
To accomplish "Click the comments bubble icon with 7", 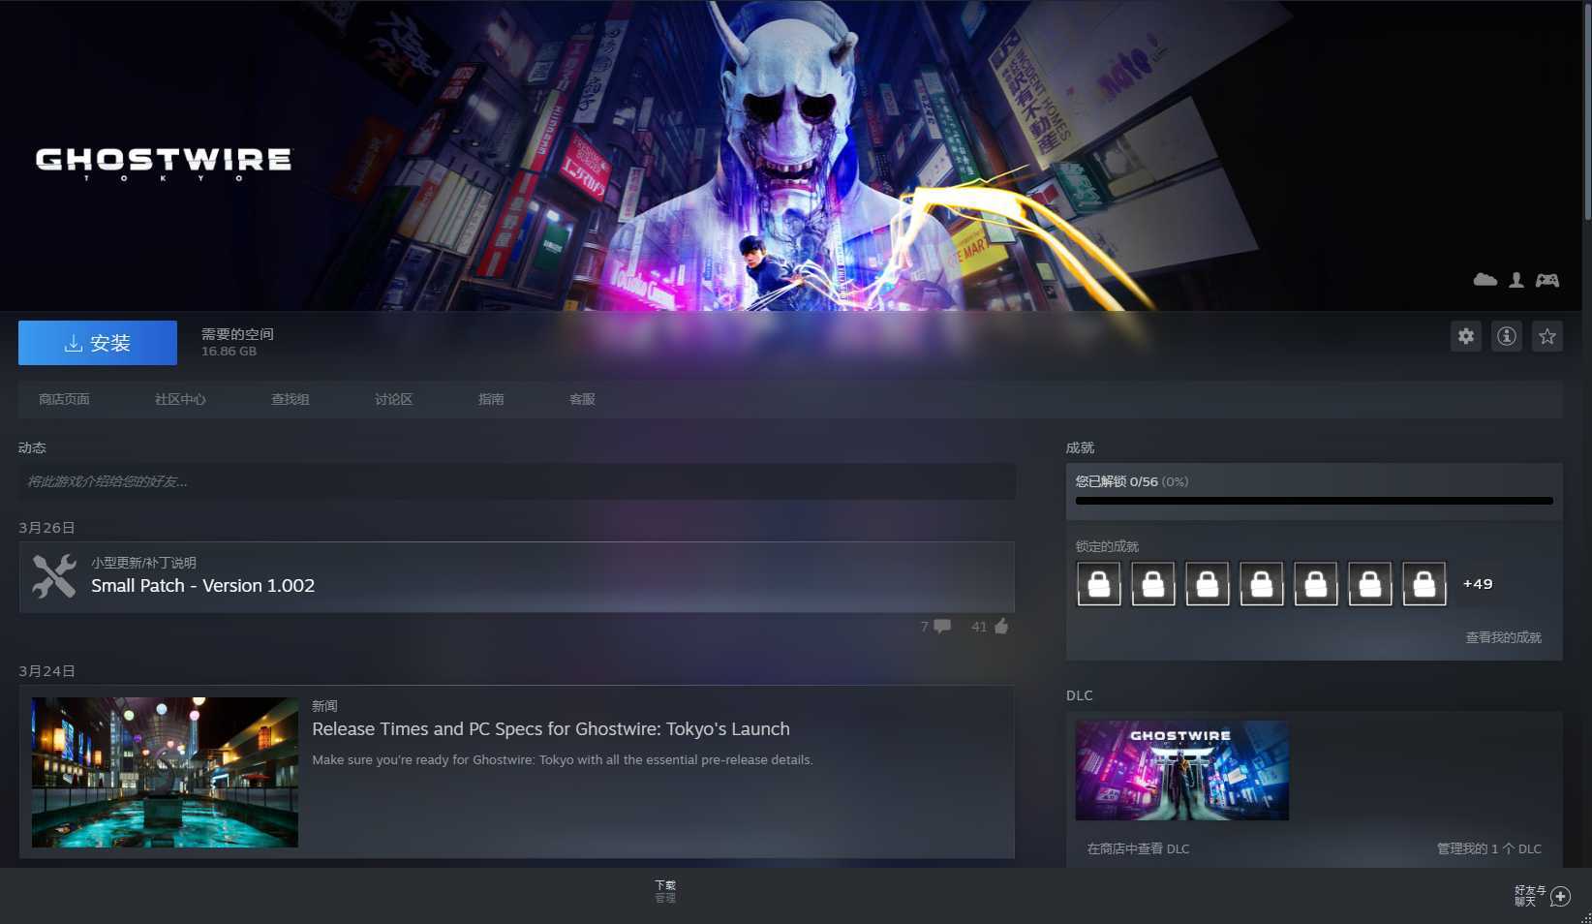I will click(x=942, y=626).
